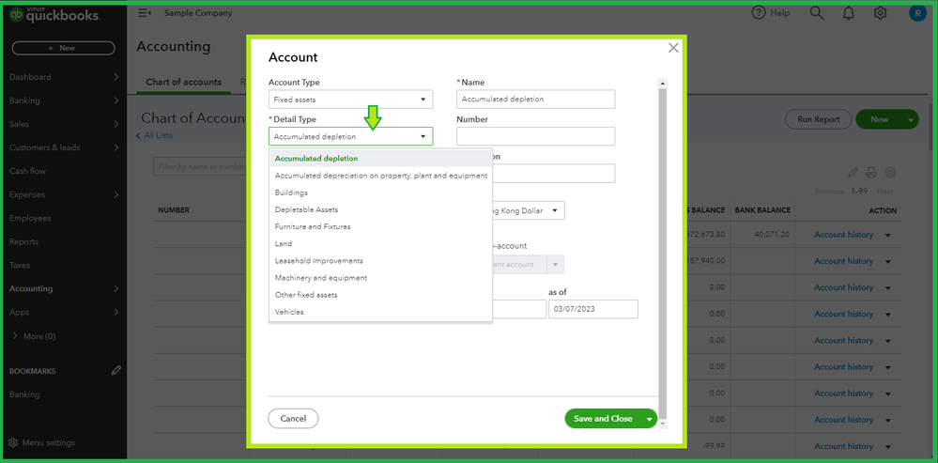Click Run Report button
Viewport: 938px width, 463px height.
[x=819, y=119]
